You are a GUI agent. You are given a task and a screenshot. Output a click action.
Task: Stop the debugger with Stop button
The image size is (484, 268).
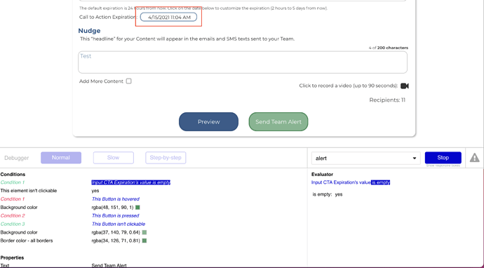pos(443,158)
